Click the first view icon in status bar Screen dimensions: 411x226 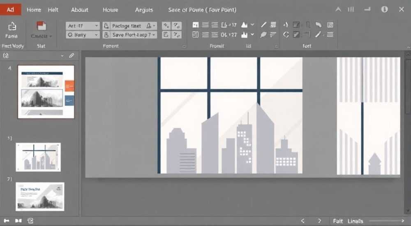[x=7, y=221]
